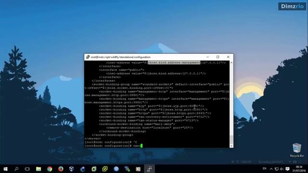Viewport: 308px width, 173px height.
Task: Show hidden tray icons chevron
Action: coord(271,169)
